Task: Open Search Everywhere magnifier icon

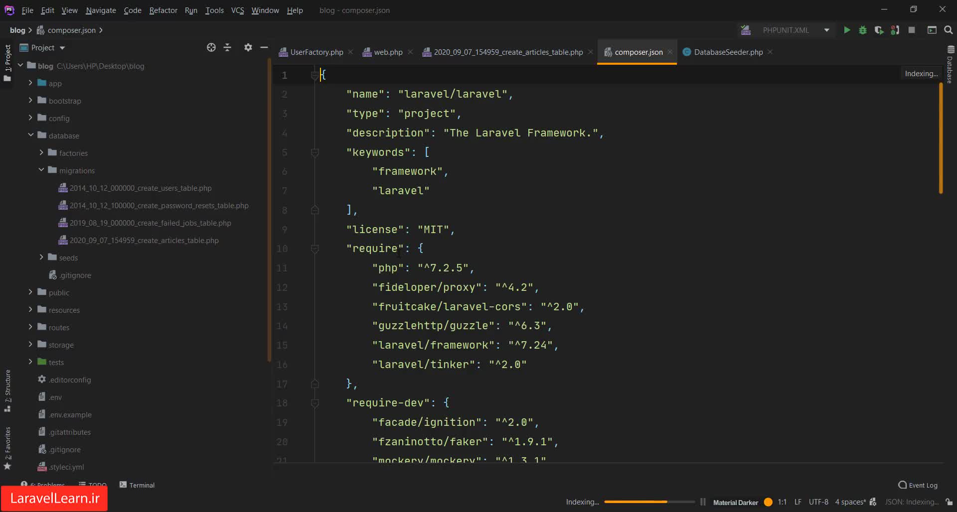Action: [x=948, y=30]
